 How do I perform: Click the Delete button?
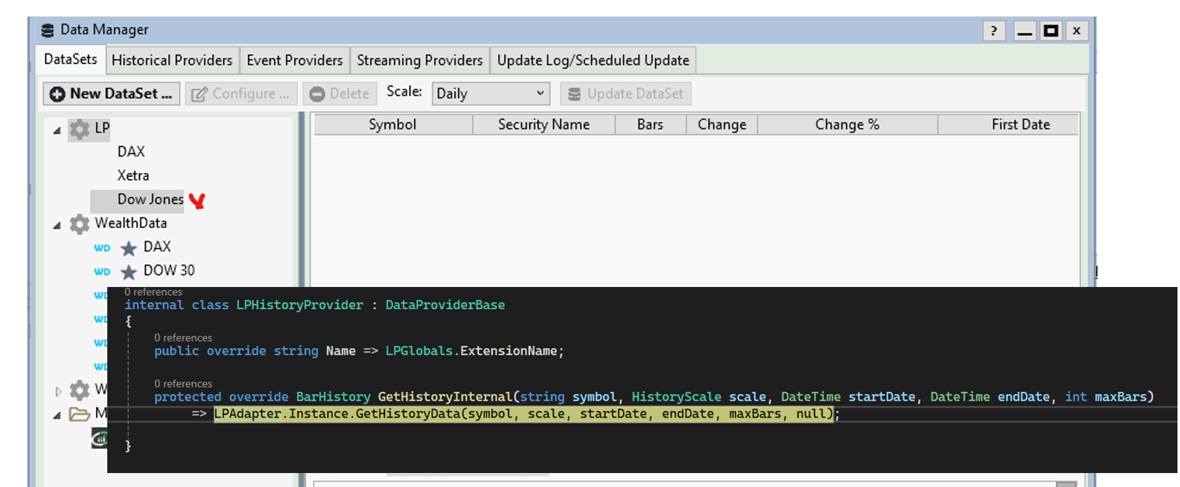coord(340,94)
